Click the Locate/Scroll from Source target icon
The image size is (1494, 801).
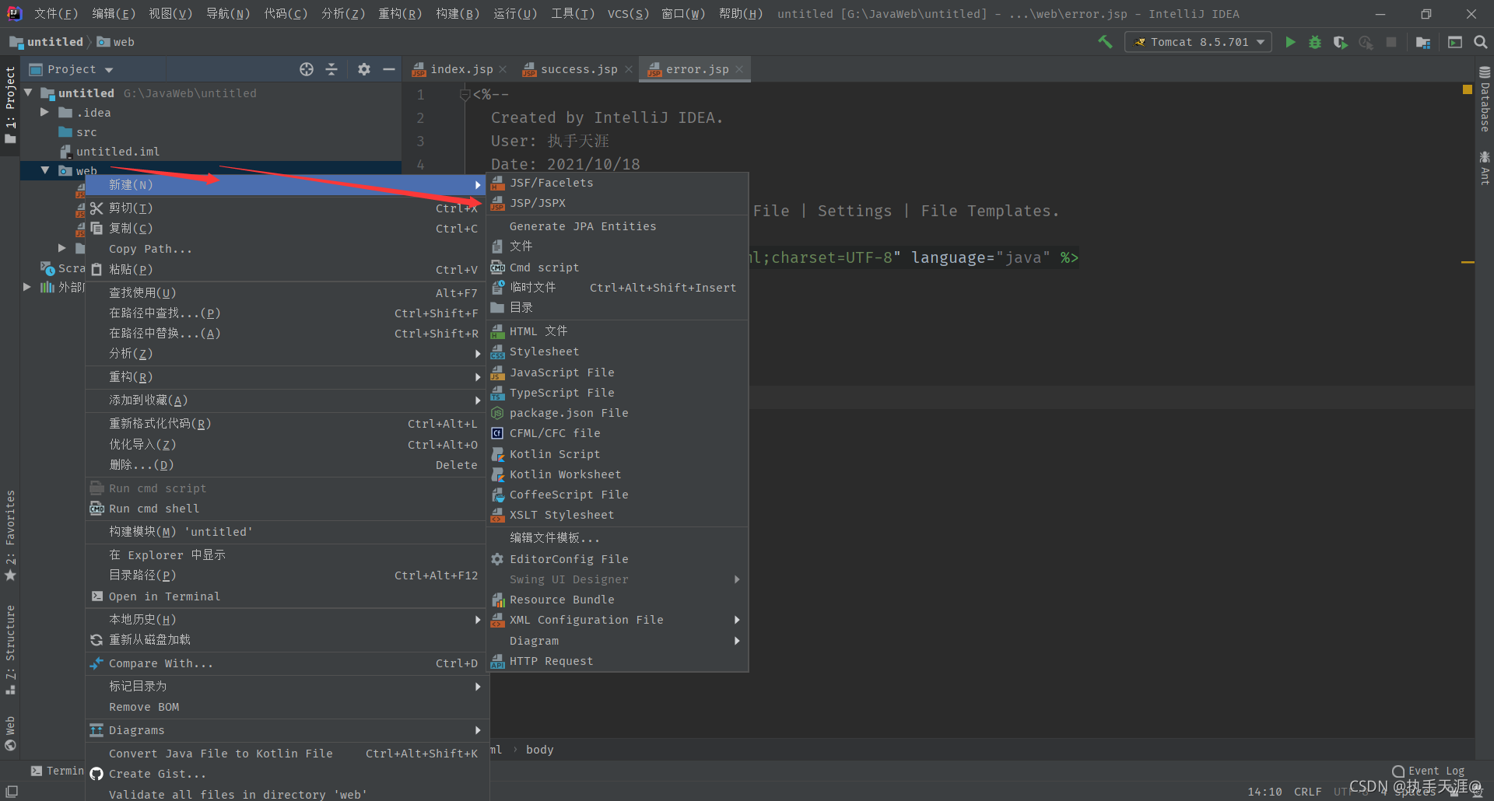(x=307, y=69)
